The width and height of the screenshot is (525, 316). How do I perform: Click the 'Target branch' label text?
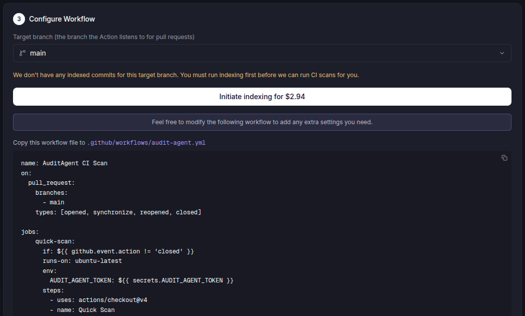104,37
